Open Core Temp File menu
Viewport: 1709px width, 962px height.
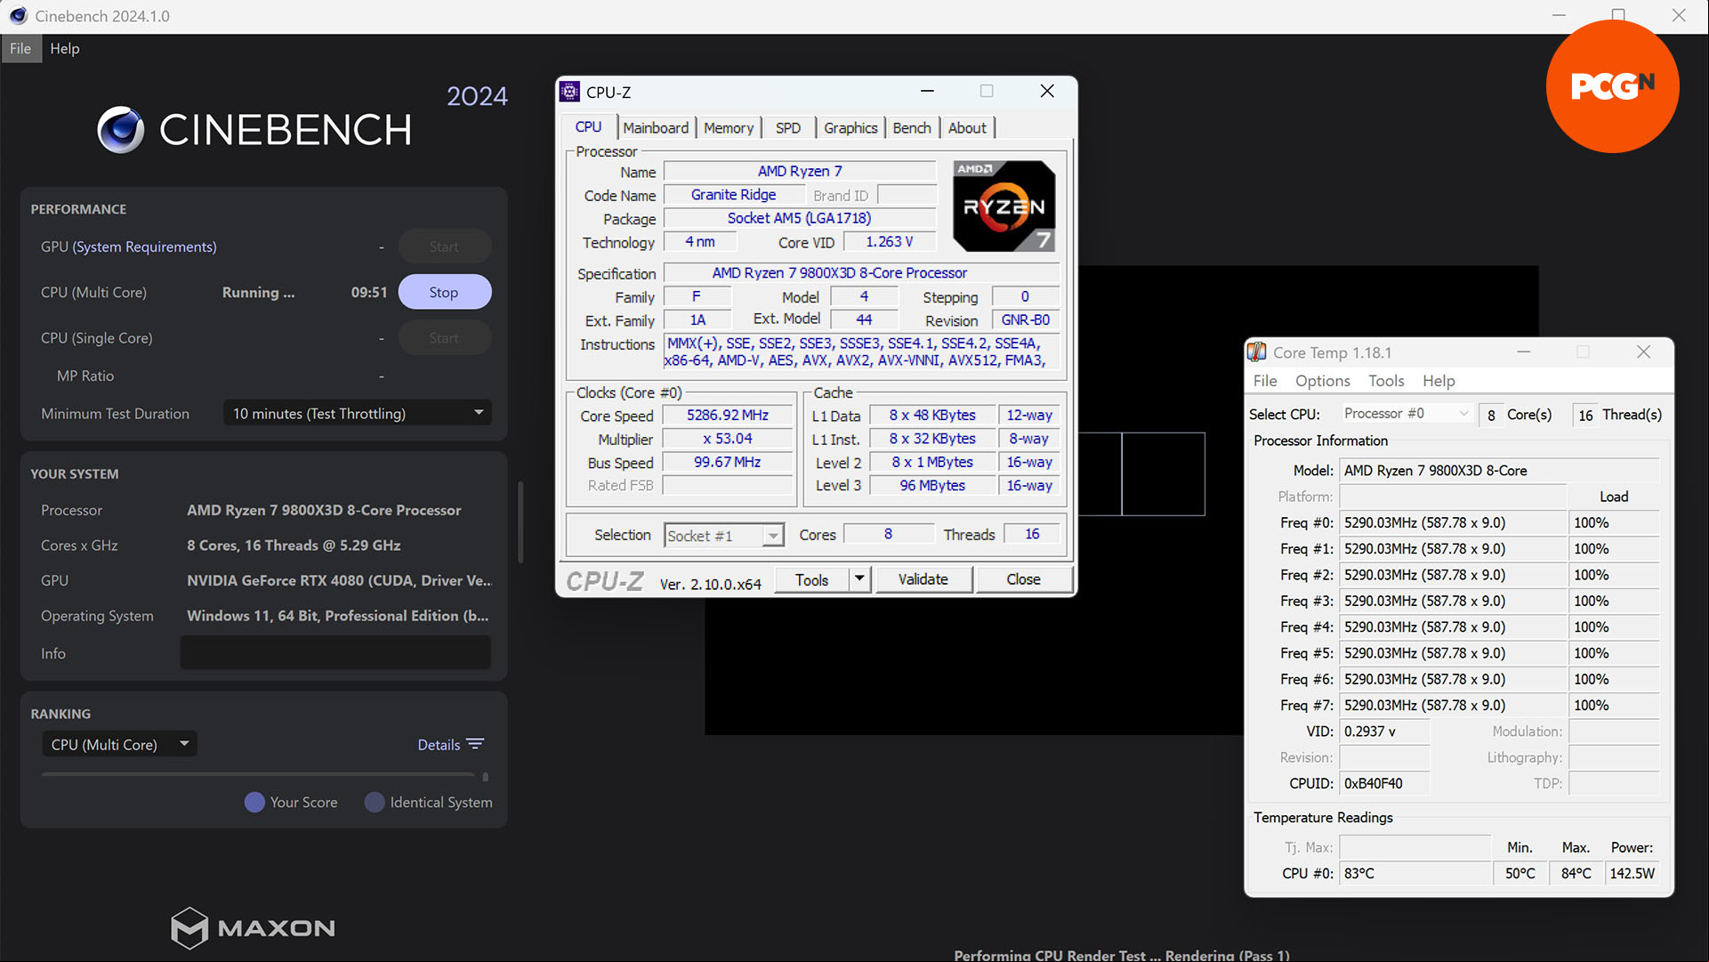click(x=1265, y=381)
